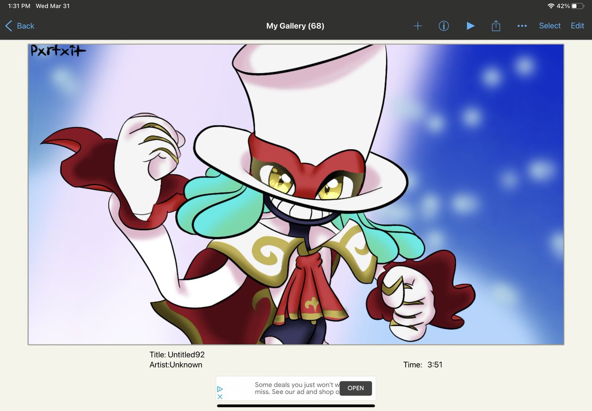Tap the plus icon to add artwork
592x411 pixels.
[417, 26]
